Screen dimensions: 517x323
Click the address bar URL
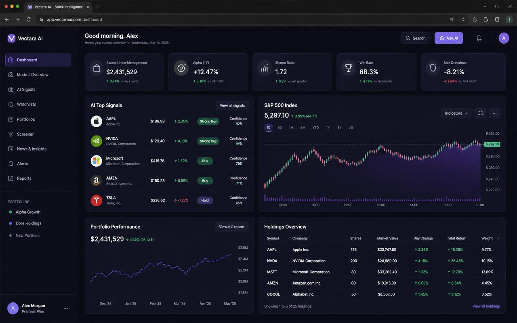tap(74, 19)
